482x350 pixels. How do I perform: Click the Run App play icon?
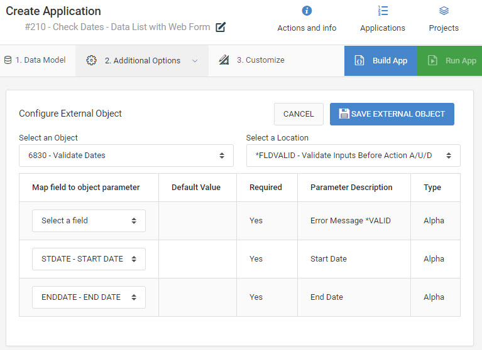[432, 60]
